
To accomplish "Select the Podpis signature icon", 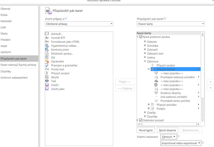I will coord(152,108).
